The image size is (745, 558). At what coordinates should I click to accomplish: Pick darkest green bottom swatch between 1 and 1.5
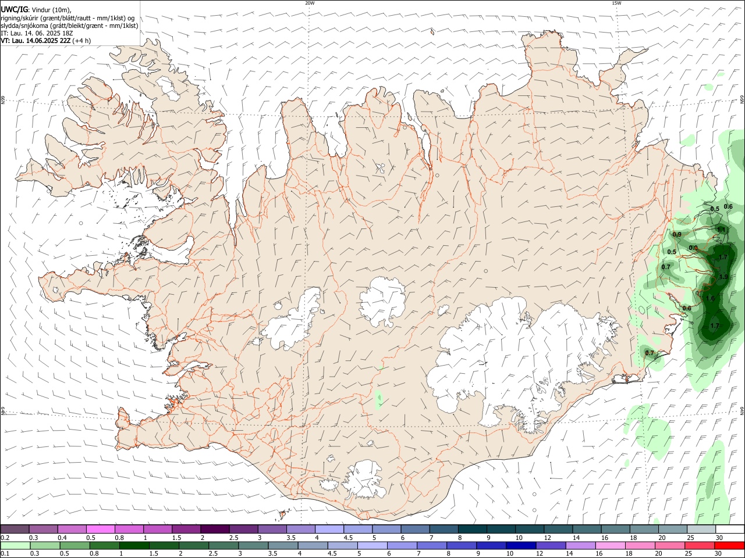pos(134,545)
